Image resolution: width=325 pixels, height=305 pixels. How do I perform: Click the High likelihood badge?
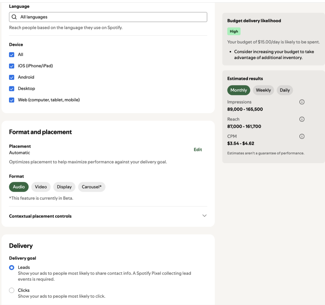234,32
